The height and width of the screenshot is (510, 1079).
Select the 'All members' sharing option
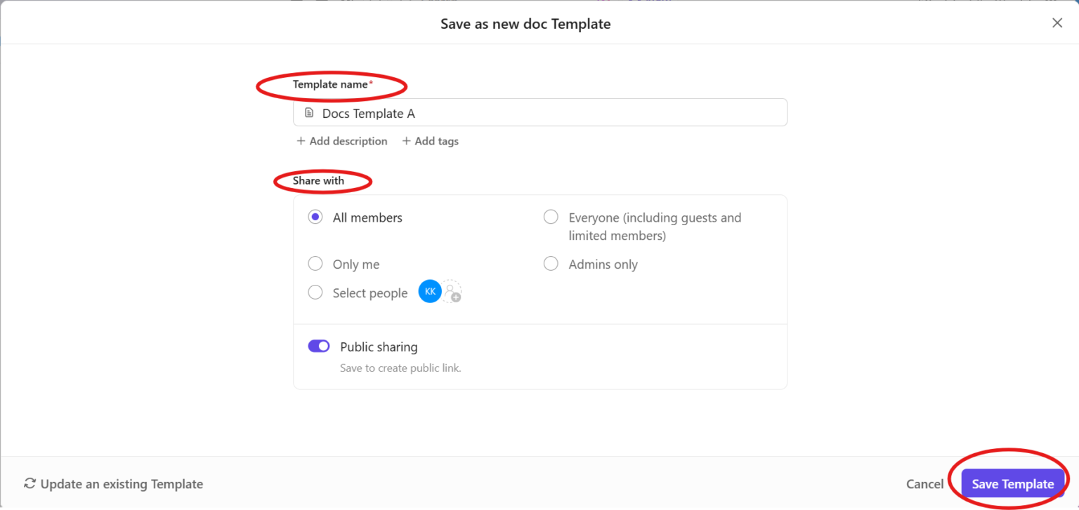[x=315, y=217]
